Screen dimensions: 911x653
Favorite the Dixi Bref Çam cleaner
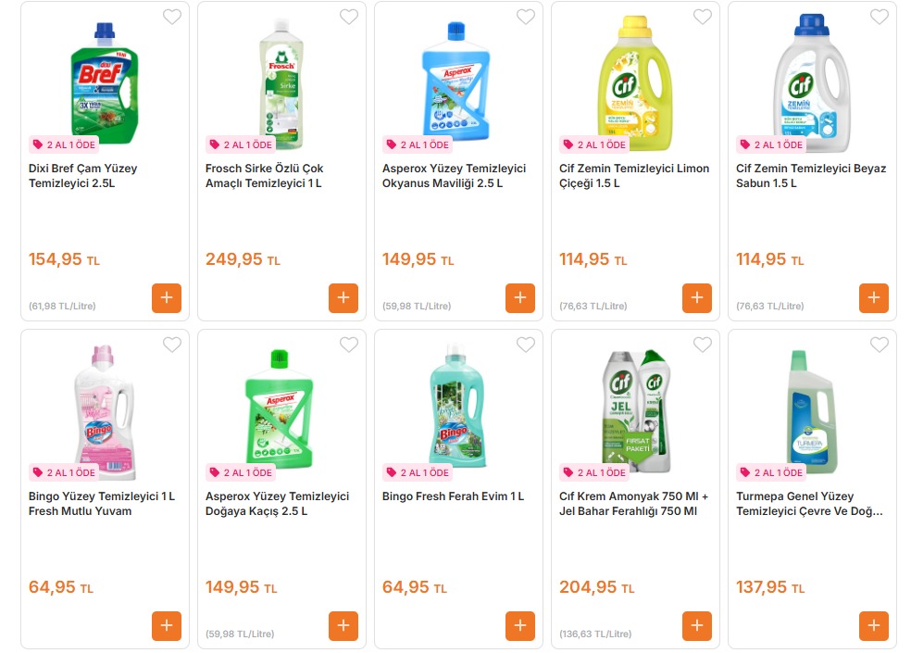click(x=172, y=17)
